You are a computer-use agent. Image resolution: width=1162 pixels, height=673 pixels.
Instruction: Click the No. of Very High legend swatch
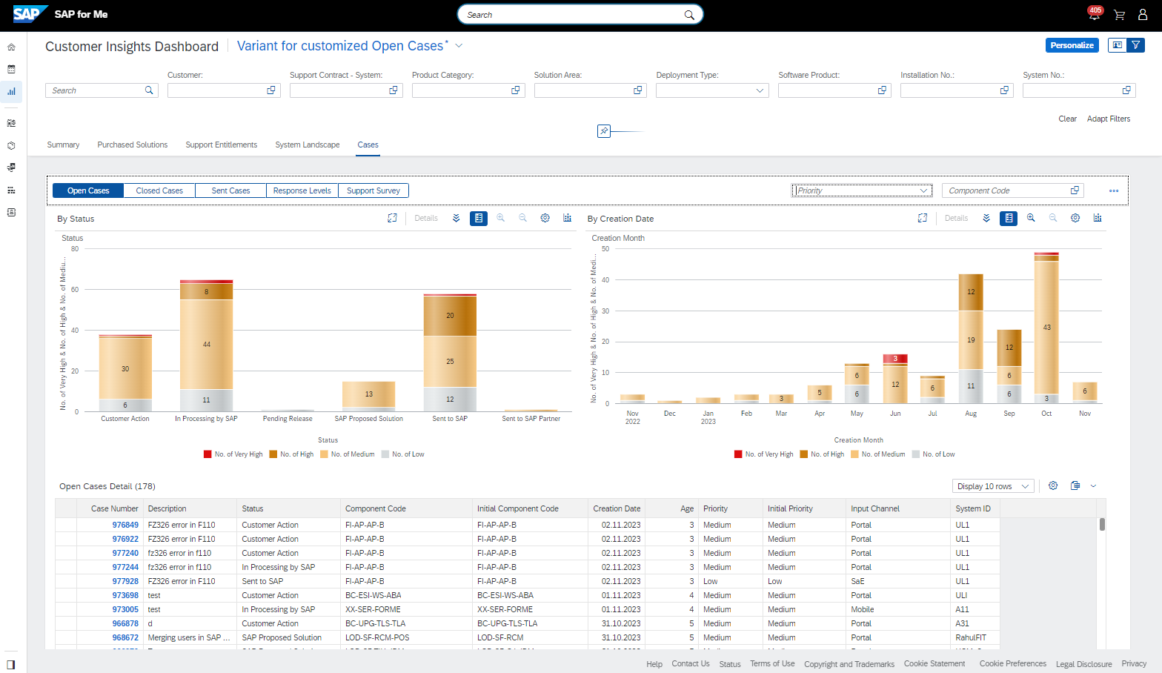[x=208, y=454]
